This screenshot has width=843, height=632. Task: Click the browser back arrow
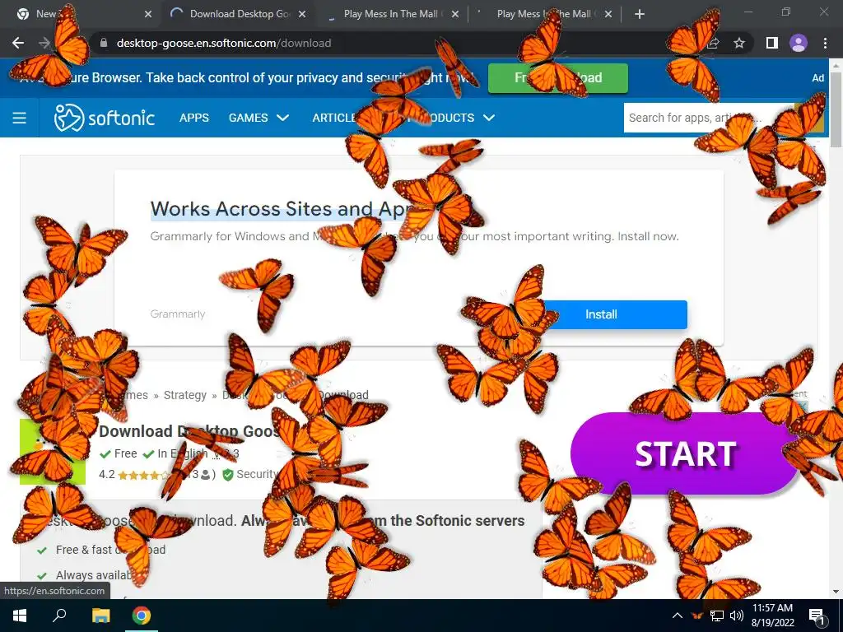pyautogui.click(x=18, y=43)
